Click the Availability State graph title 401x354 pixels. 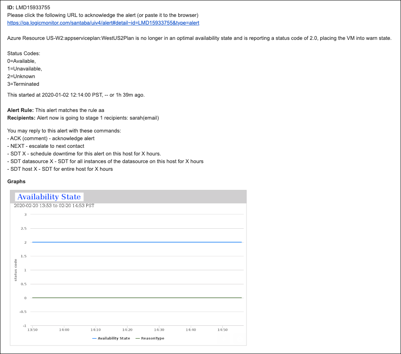tap(49, 197)
